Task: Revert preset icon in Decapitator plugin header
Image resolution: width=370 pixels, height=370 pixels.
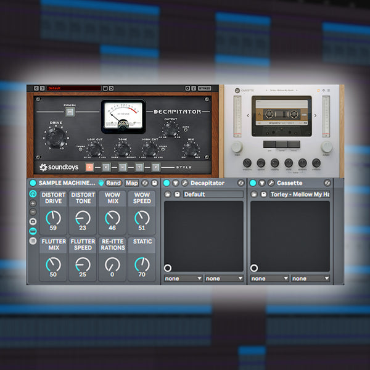Action: coord(111,88)
